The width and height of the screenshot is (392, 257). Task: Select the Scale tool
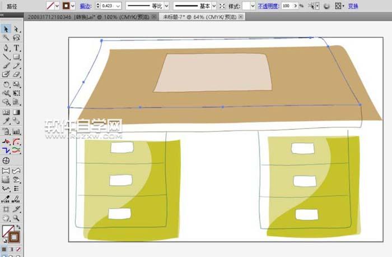(x=16, y=84)
